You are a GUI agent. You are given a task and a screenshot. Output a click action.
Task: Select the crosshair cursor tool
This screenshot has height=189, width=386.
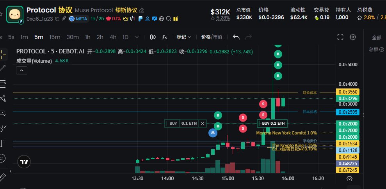(x=3, y=55)
